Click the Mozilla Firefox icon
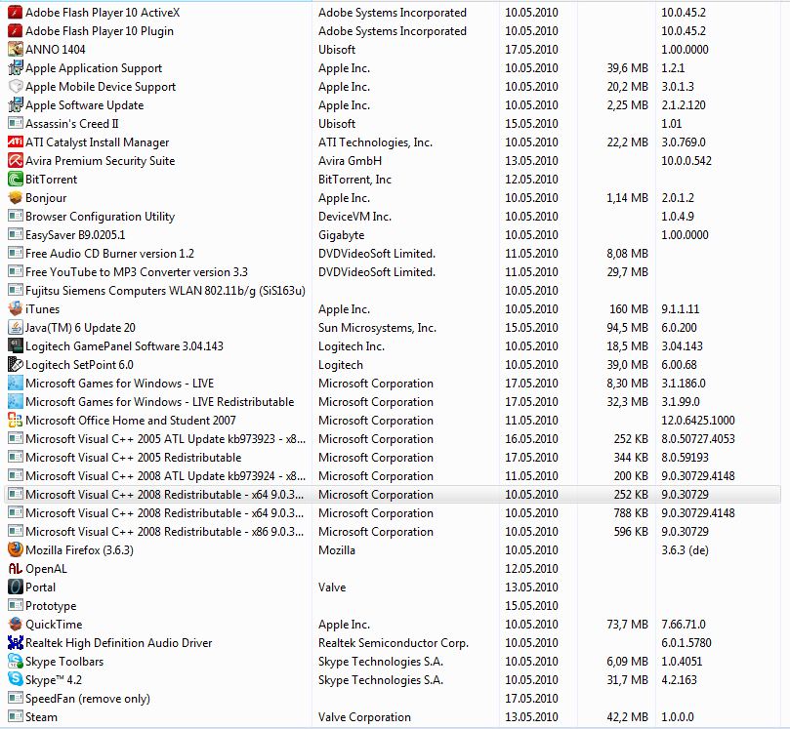 (15, 549)
